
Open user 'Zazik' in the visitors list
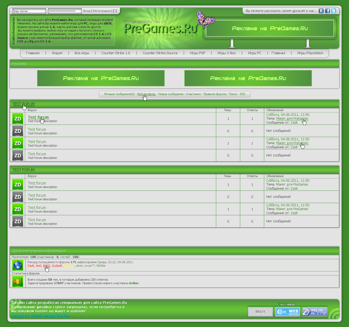tap(31, 266)
